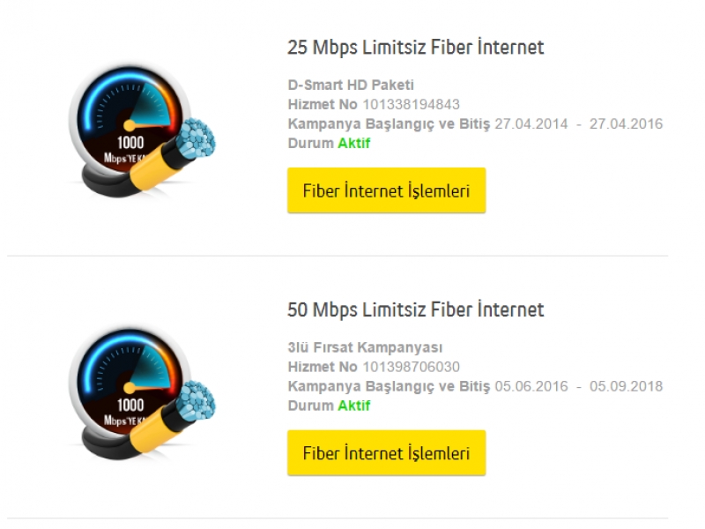Click Kampanya Başlangıç ve Bitiş label under D-Smart HD Paketi
This screenshot has width=705, height=529.
[389, 124]
